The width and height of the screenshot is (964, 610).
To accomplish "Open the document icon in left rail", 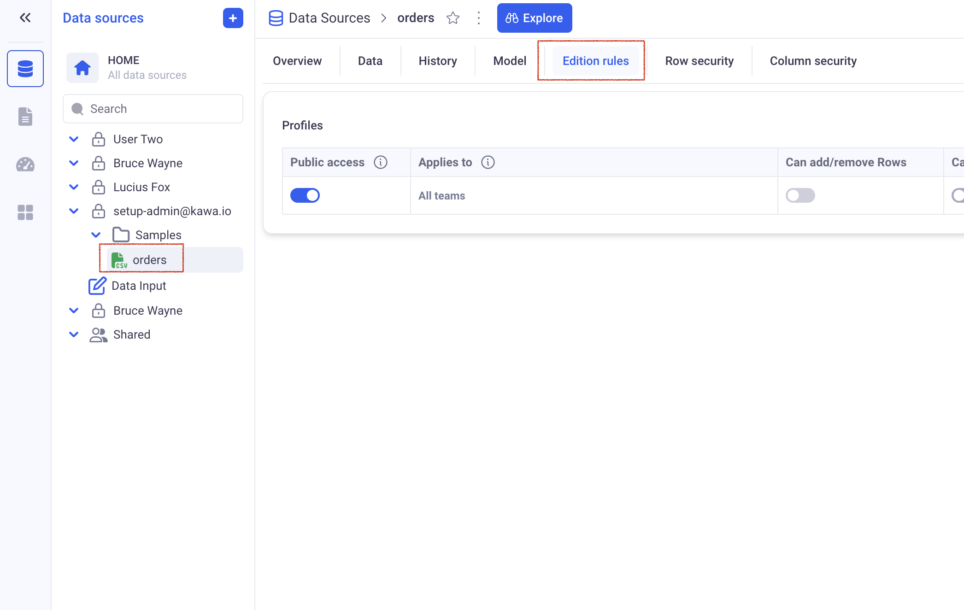I will coord(25,117).
